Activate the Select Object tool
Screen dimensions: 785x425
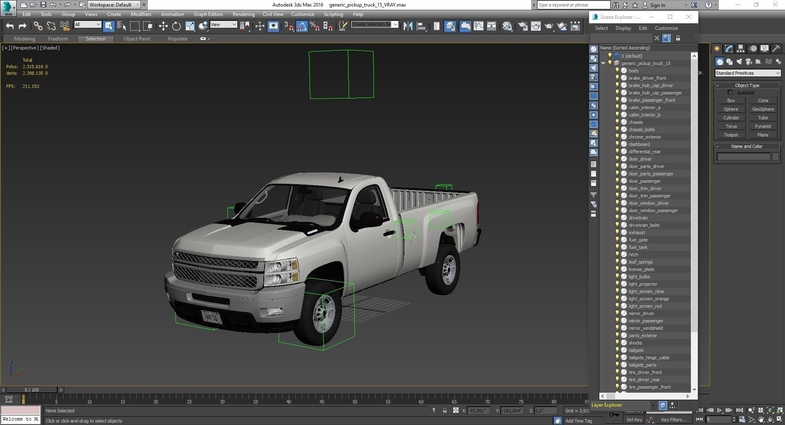coord(108,26)
